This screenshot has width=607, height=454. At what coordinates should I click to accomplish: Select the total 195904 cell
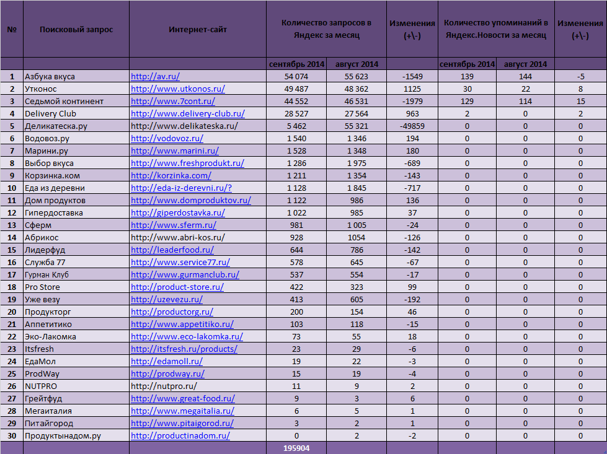tap(296, 448)
